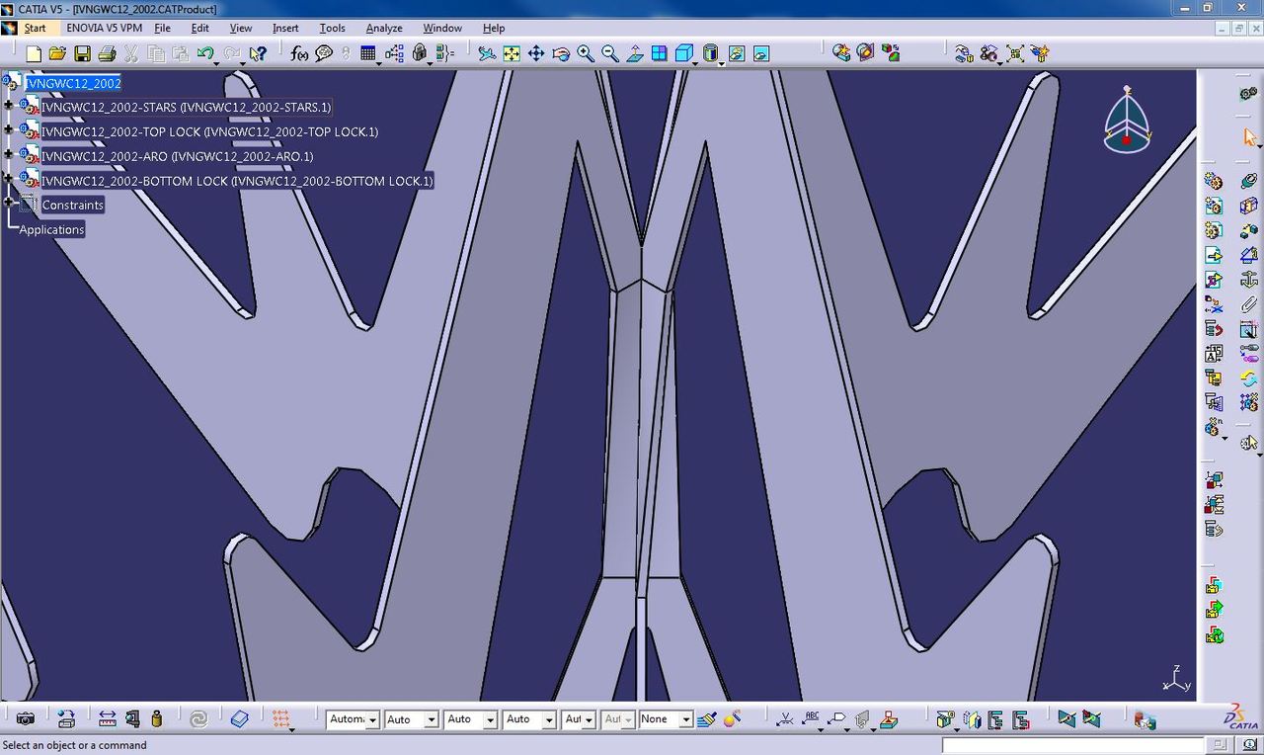Open the Automatic fill color dropdown
The height and width of the screenshot is (755, 1264).
click(x=372, y=720)
